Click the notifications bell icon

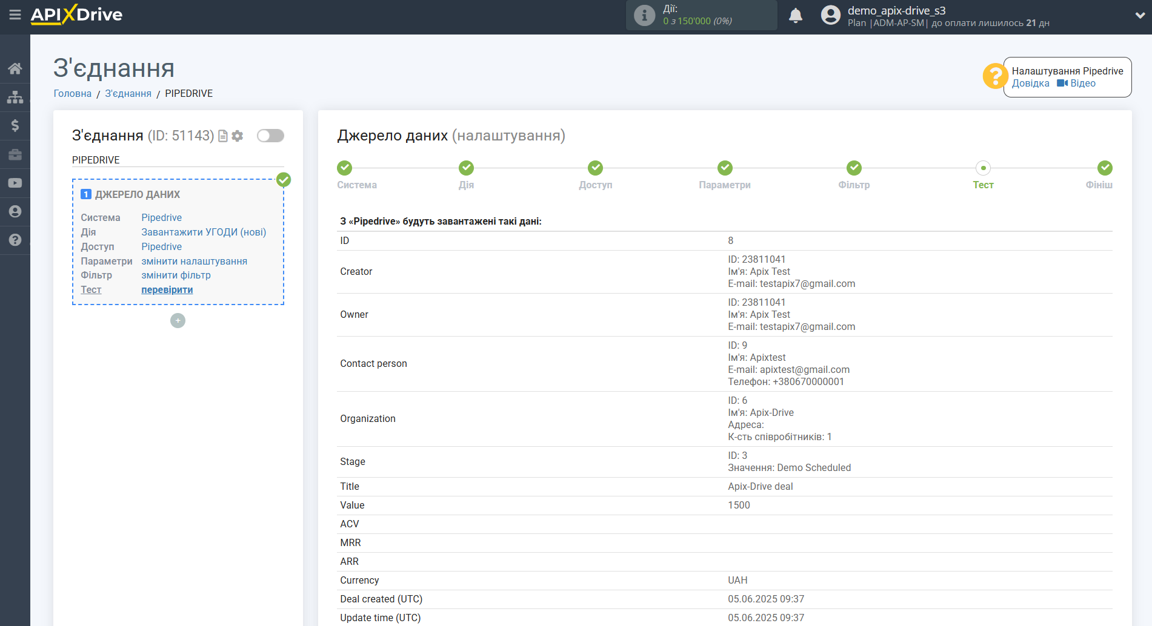pyautogui.click(x=796, y=15)
